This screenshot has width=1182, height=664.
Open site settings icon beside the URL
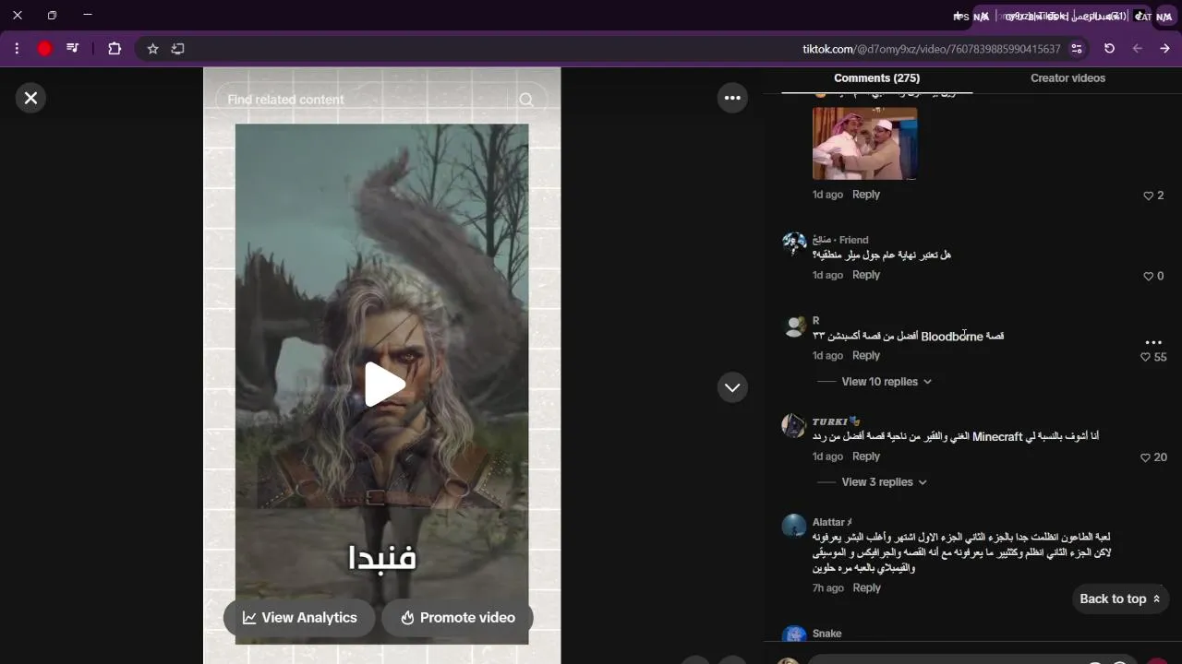pyautogui.click(x=1077, y=48)
